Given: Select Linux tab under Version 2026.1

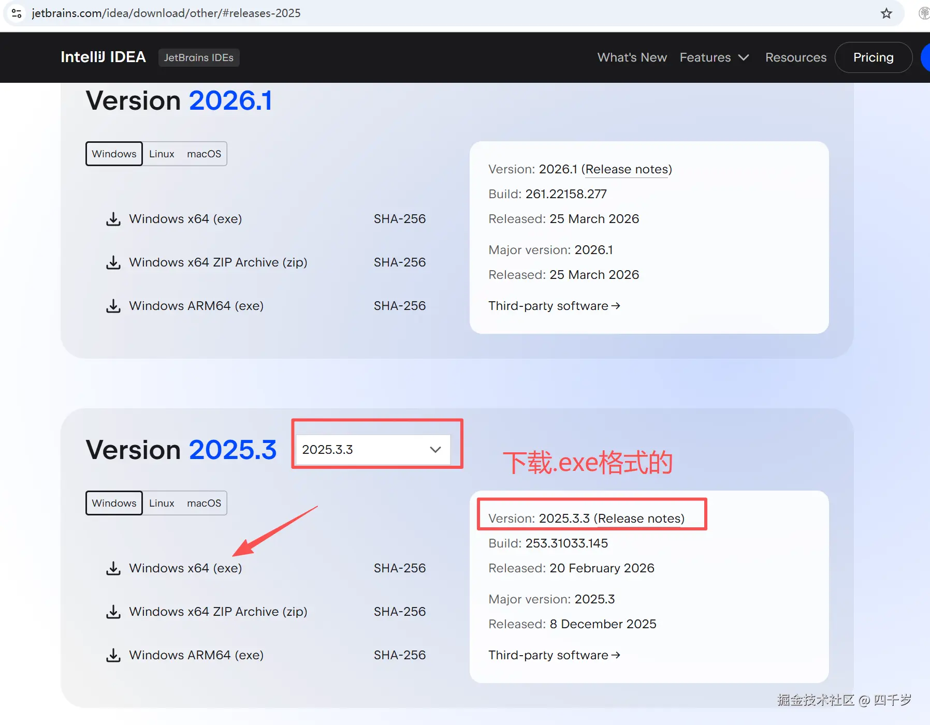Looking at the screenshot, I should 162,154.
